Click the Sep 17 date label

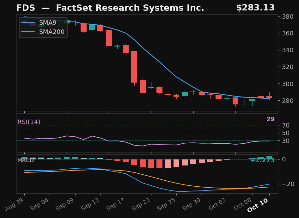click(116, 204)
